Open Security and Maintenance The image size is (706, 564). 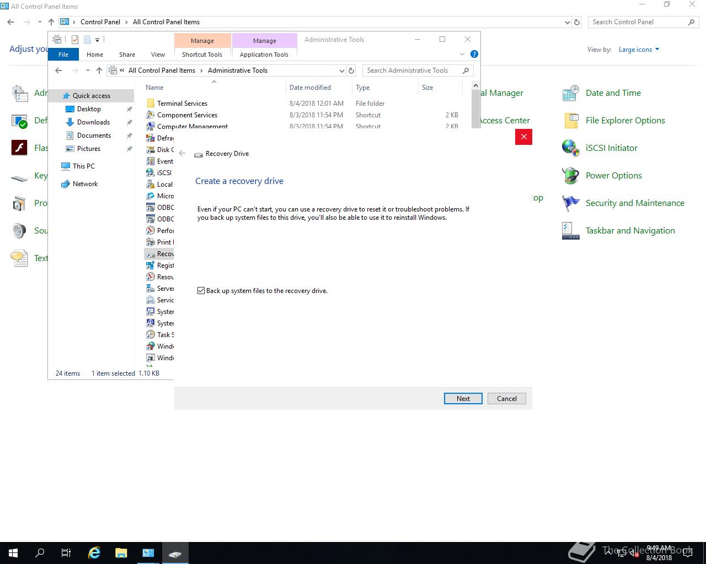[x=635, y=203]
